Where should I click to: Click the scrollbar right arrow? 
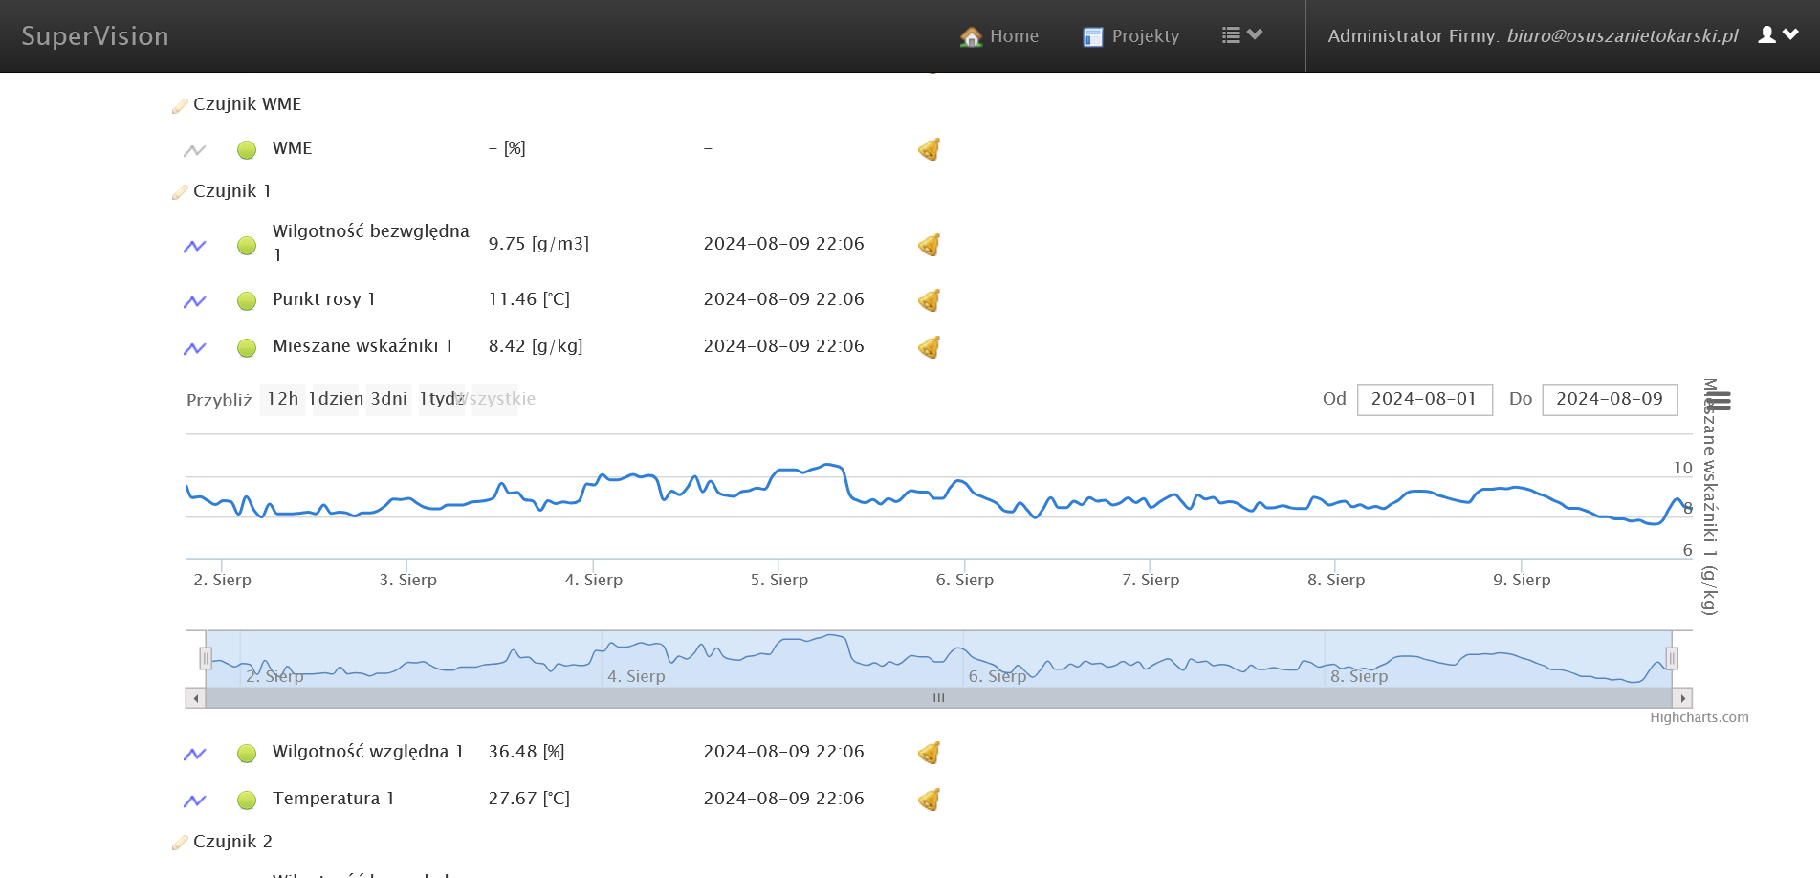click(x=1682, y=698)
